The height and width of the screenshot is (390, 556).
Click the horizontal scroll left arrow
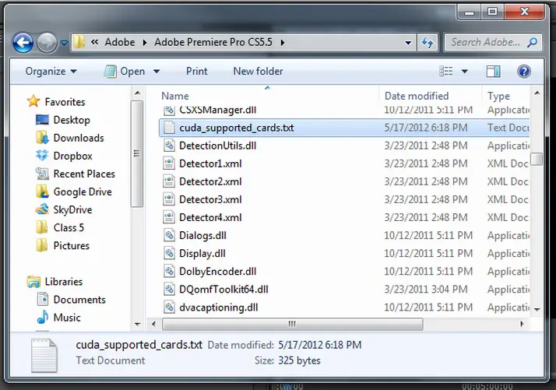coord(153,324)
